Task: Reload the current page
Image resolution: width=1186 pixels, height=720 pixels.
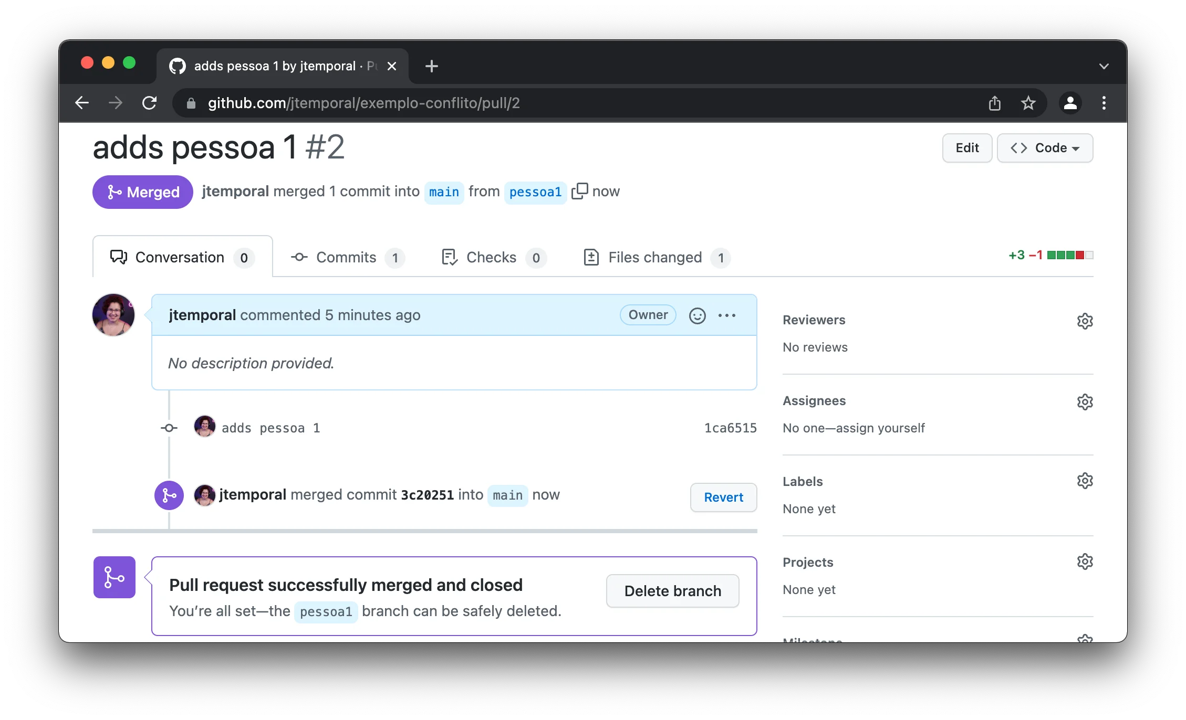Action: [150, 103]
